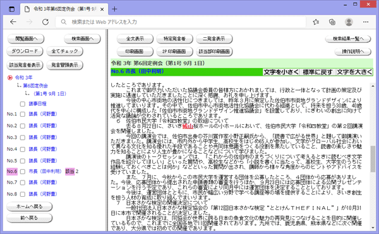Screen dimensions: 379x234
Task: Open No.4 議長（河野豊） link
Action: (43, 149)
